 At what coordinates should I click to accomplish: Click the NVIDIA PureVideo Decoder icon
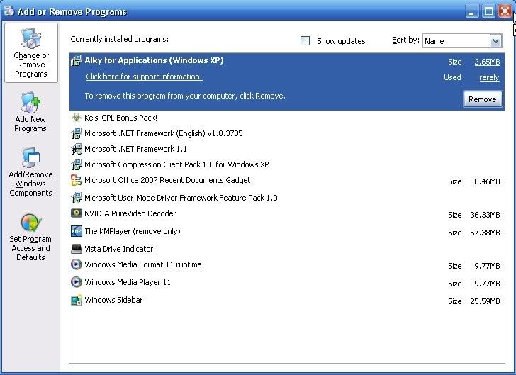click(77, 213)
